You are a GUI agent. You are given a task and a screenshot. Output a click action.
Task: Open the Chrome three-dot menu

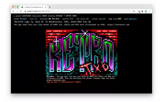tap(150, 11)
